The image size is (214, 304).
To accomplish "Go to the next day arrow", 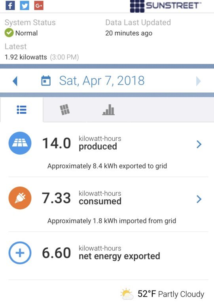I will pos(199,81).
